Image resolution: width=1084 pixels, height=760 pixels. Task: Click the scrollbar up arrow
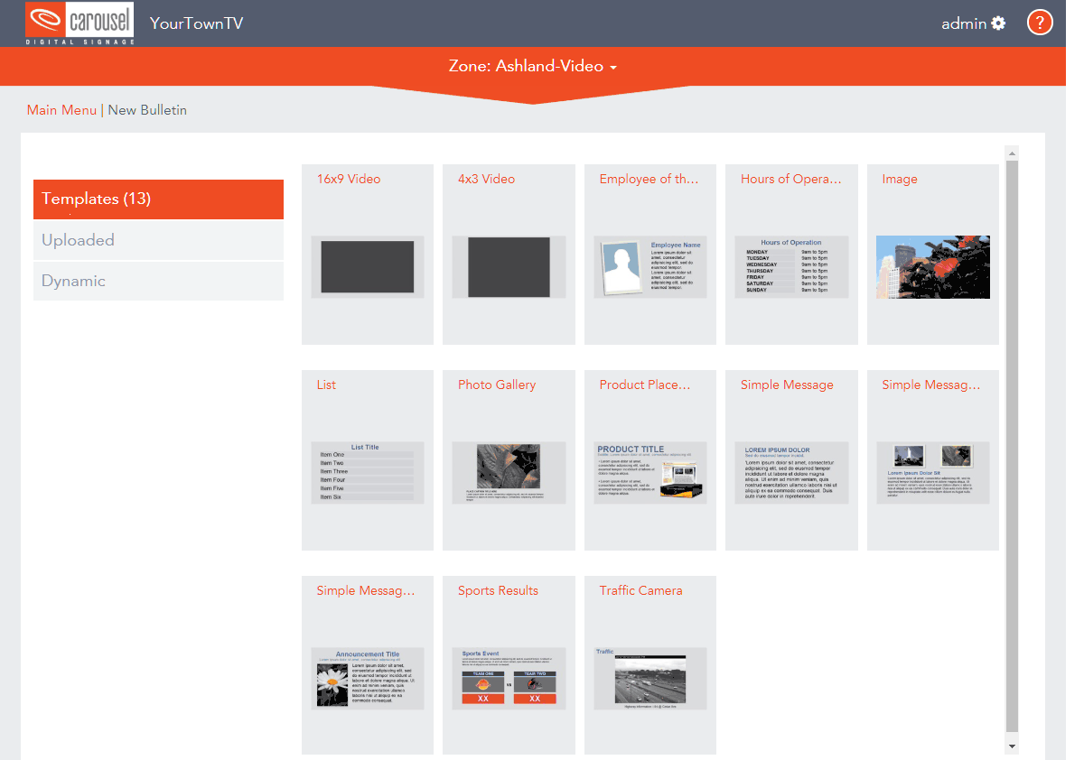[x=1012, y=153]
